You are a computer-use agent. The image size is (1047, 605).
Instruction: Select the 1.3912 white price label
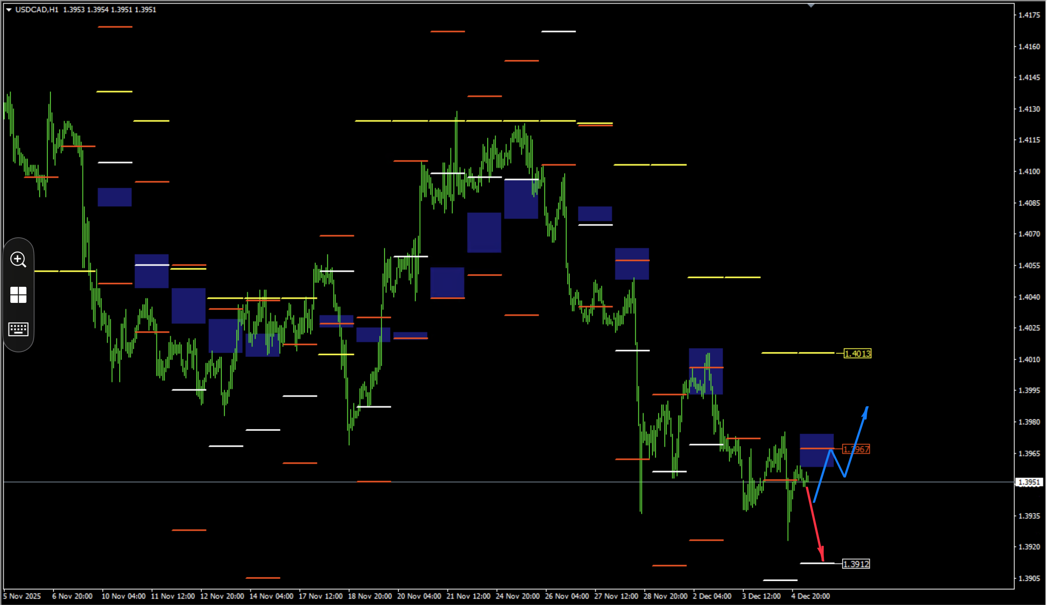click(x=855, y=564)
